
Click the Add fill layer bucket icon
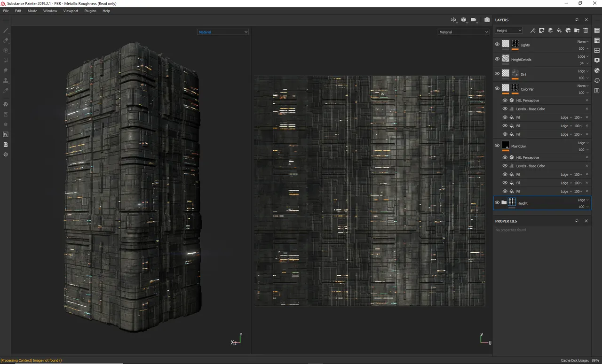click(559, 31)
